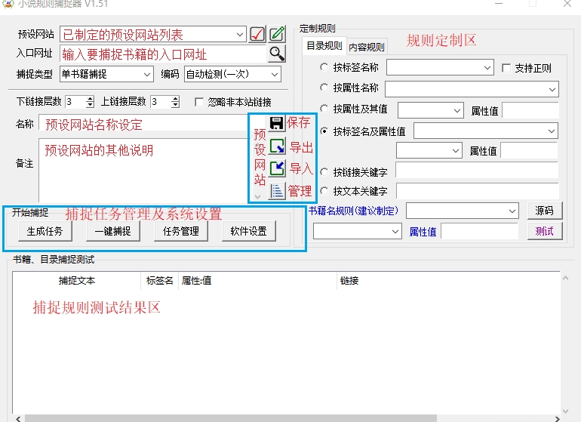581x422 pixels.
Task: Click the 备注 text area
Action: tap(145, 170)
